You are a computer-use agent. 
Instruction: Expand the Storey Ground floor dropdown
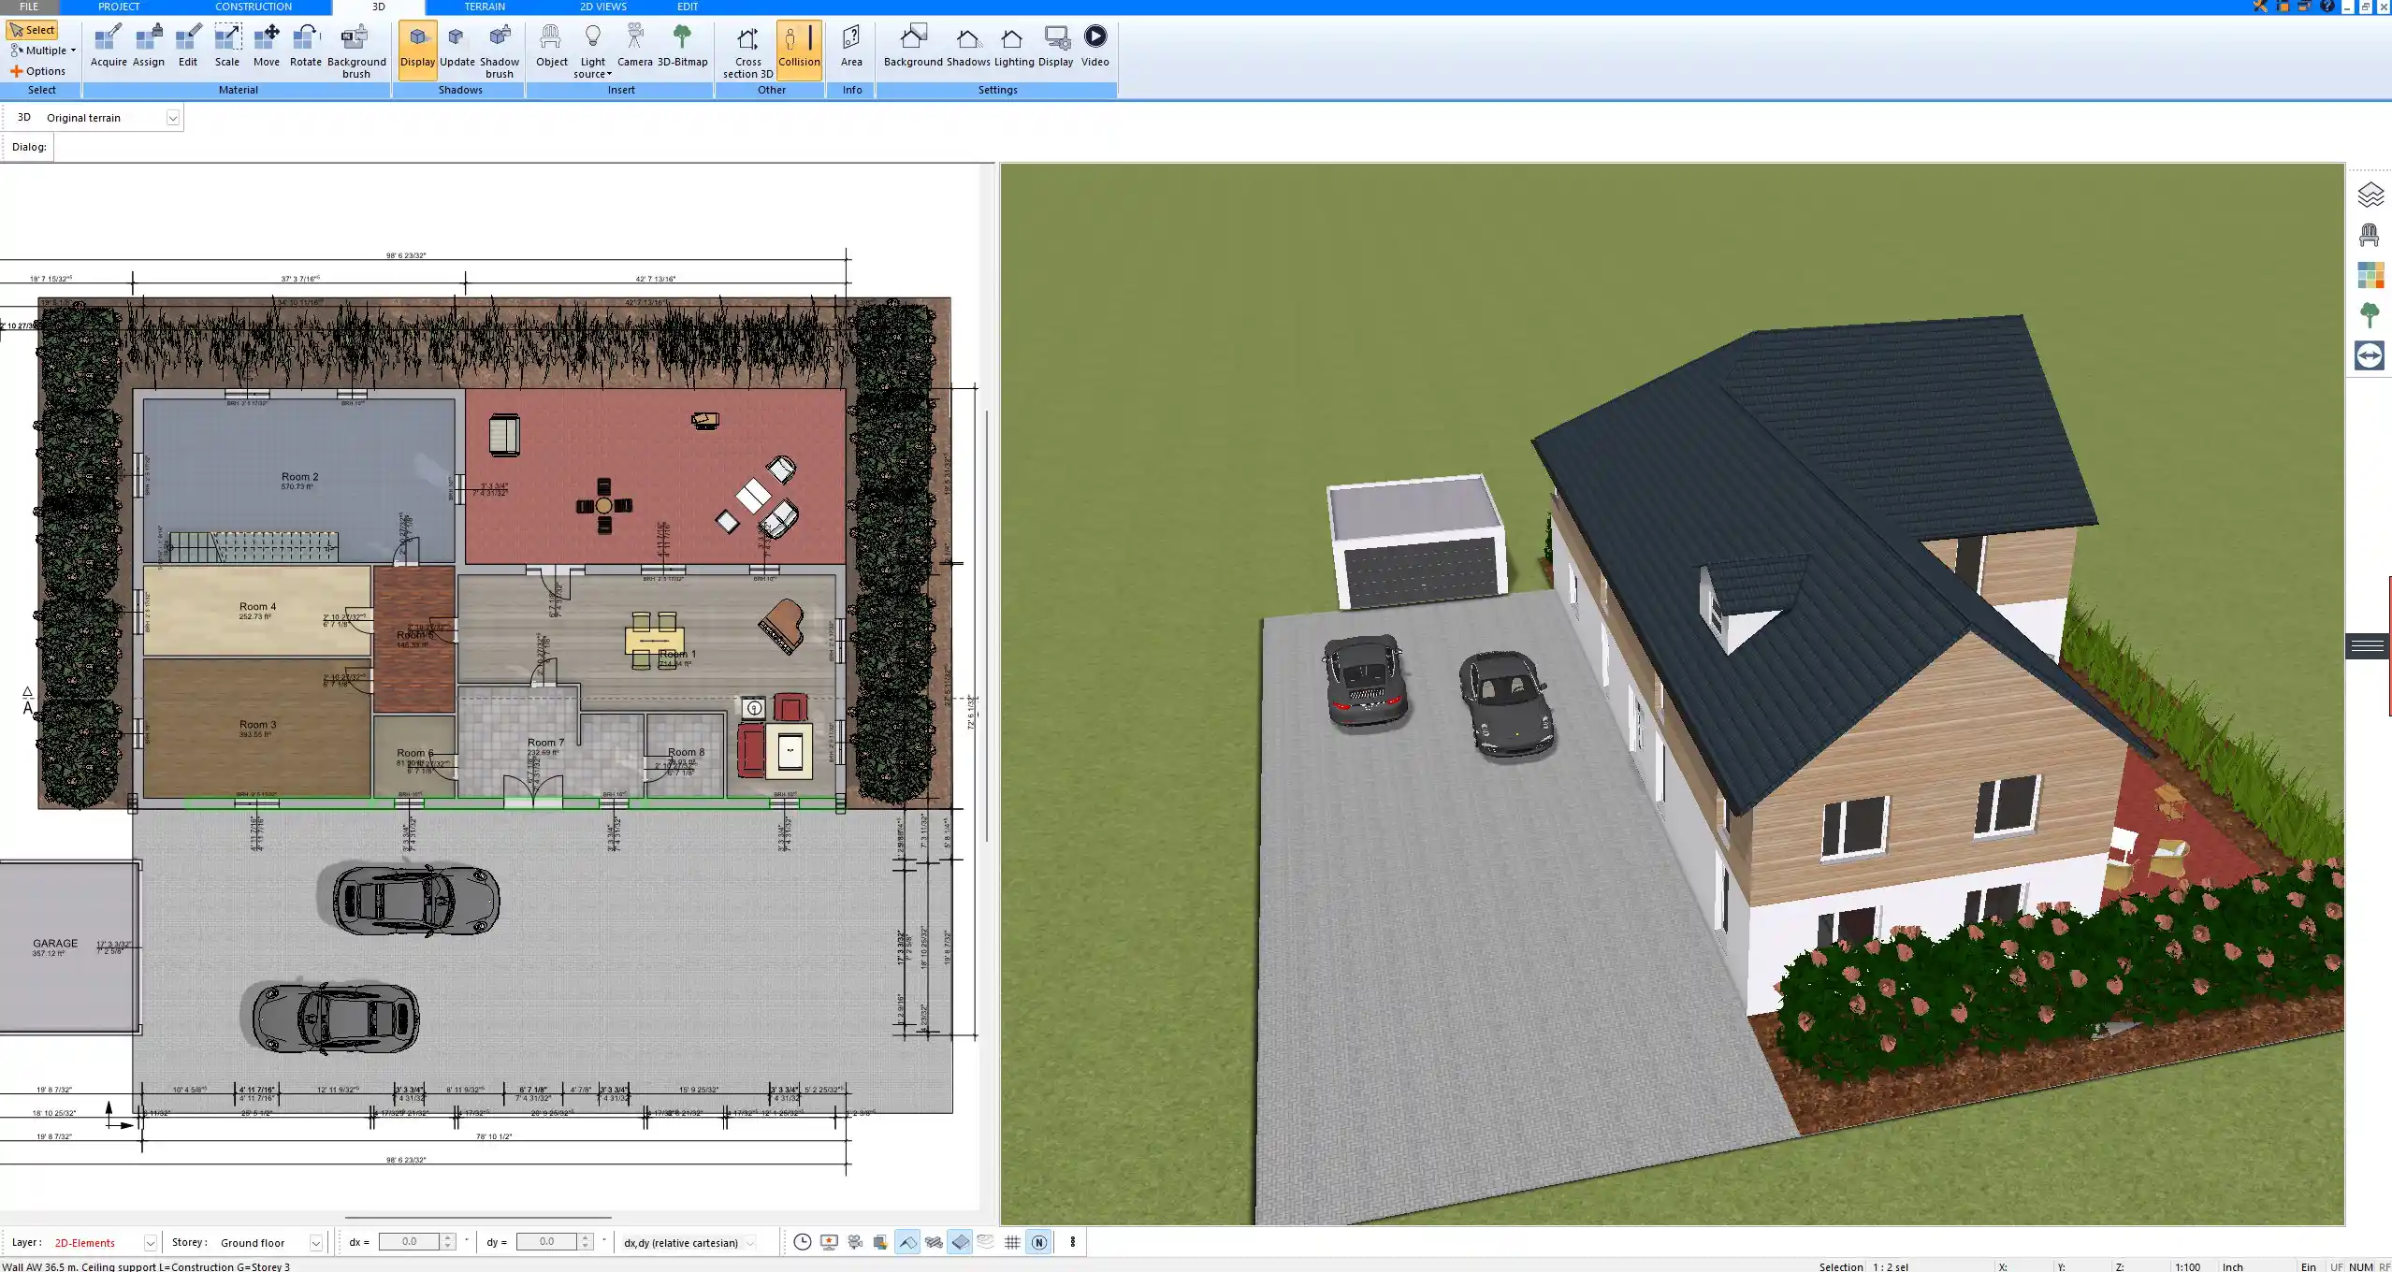316,1243
